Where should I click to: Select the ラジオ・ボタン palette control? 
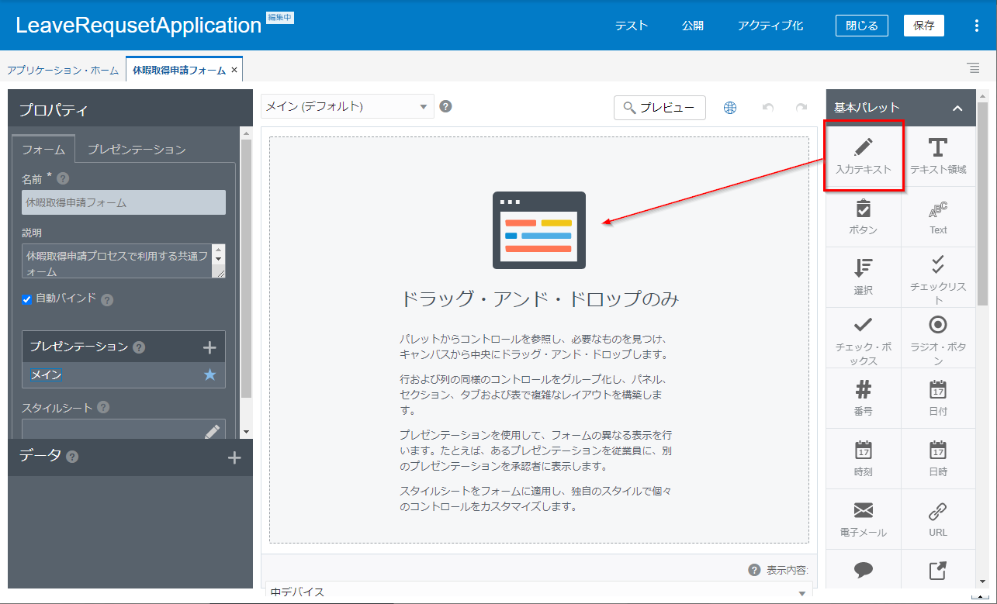click(938, 337)
